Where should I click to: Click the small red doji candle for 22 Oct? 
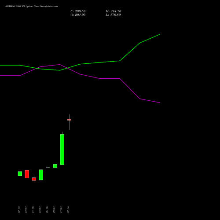tap(69, 120)
